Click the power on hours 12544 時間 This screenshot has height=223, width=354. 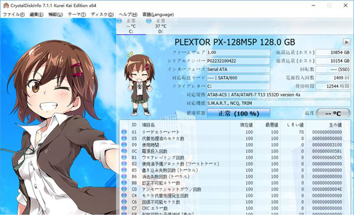(333, 86)
